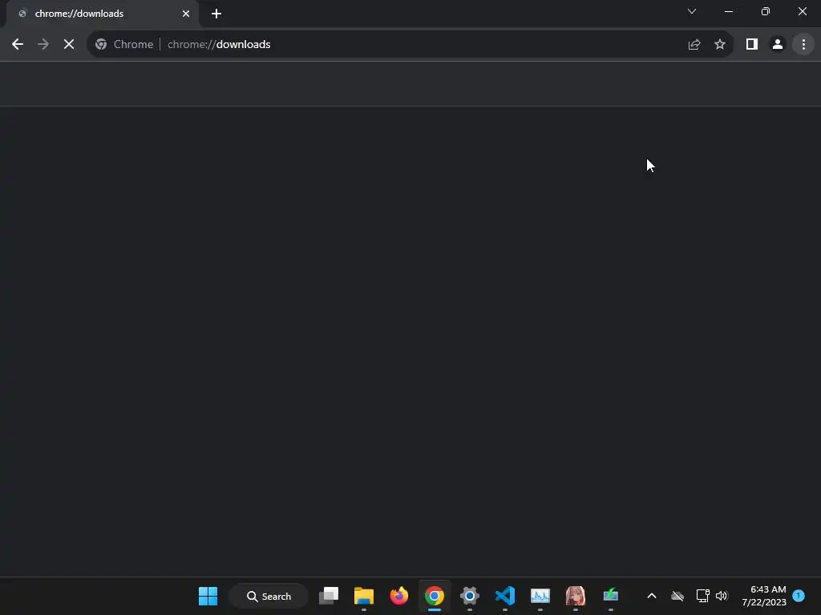Go back to the previous page
Screen dimensions: 821x615
coord(18,45)
